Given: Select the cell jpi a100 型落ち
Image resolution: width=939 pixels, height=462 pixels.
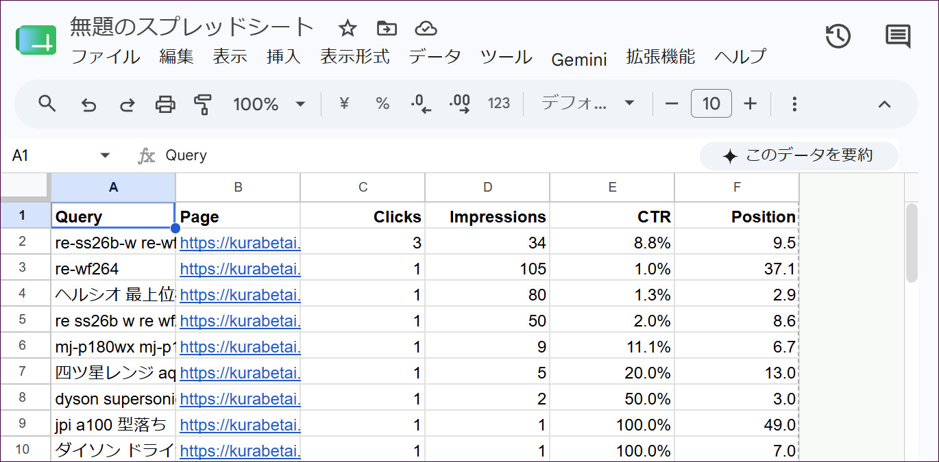Looking at the screenshot, I should pos(113,424).
